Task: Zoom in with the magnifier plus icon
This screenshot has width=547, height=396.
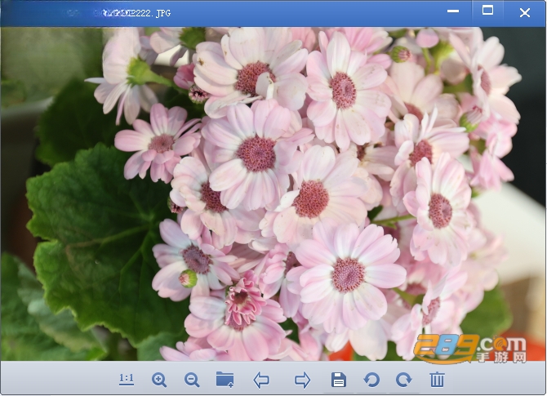Action: click(159, 380)
